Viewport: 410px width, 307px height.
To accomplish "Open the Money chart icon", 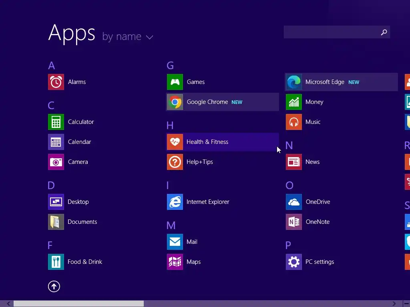I will point(294,102).
